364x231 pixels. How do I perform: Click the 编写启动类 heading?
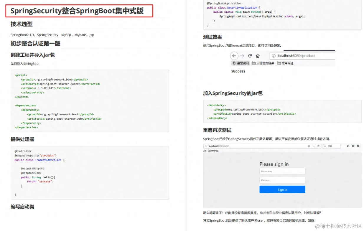pyautogui.click(x=22, y=207)
